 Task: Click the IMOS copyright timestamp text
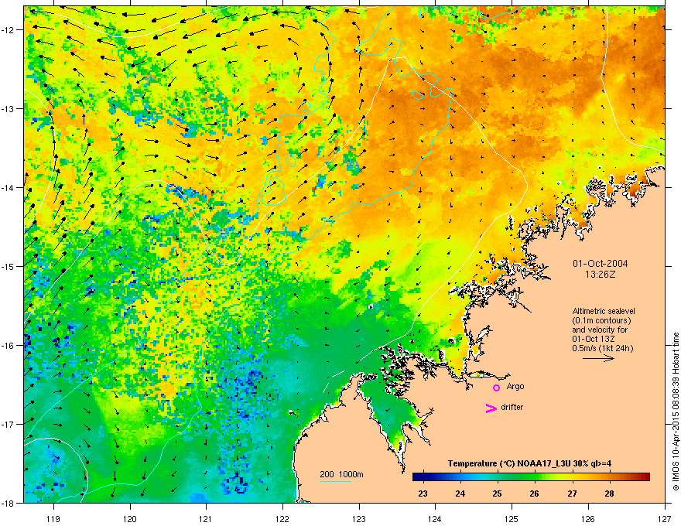676,412
